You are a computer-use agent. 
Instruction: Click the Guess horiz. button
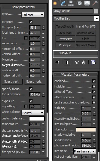click(x=34, y=82)
